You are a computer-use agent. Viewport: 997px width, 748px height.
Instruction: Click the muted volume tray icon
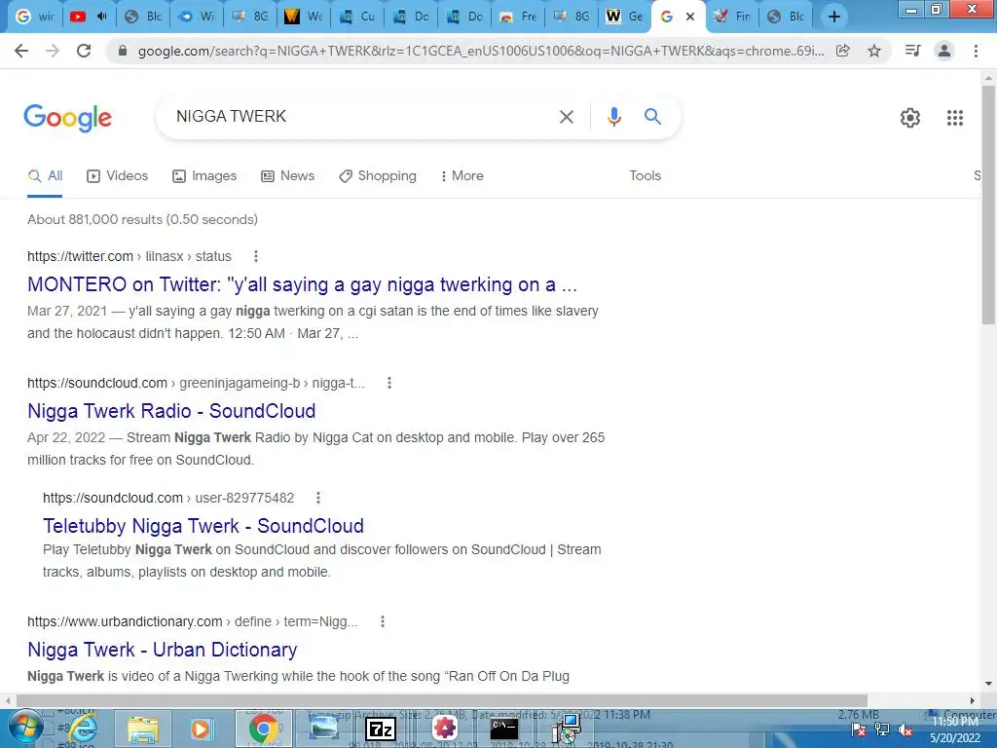pyautogui.click(x=906, y=730)
